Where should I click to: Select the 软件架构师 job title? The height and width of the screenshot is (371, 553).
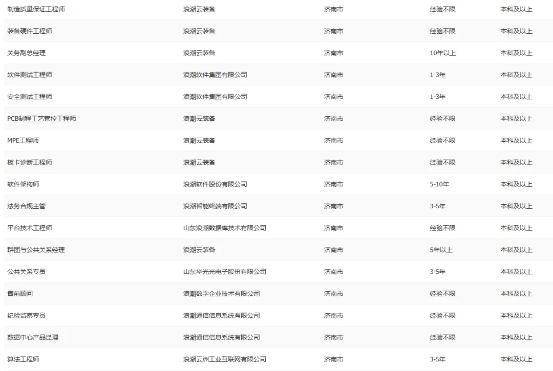click(23, 184)
